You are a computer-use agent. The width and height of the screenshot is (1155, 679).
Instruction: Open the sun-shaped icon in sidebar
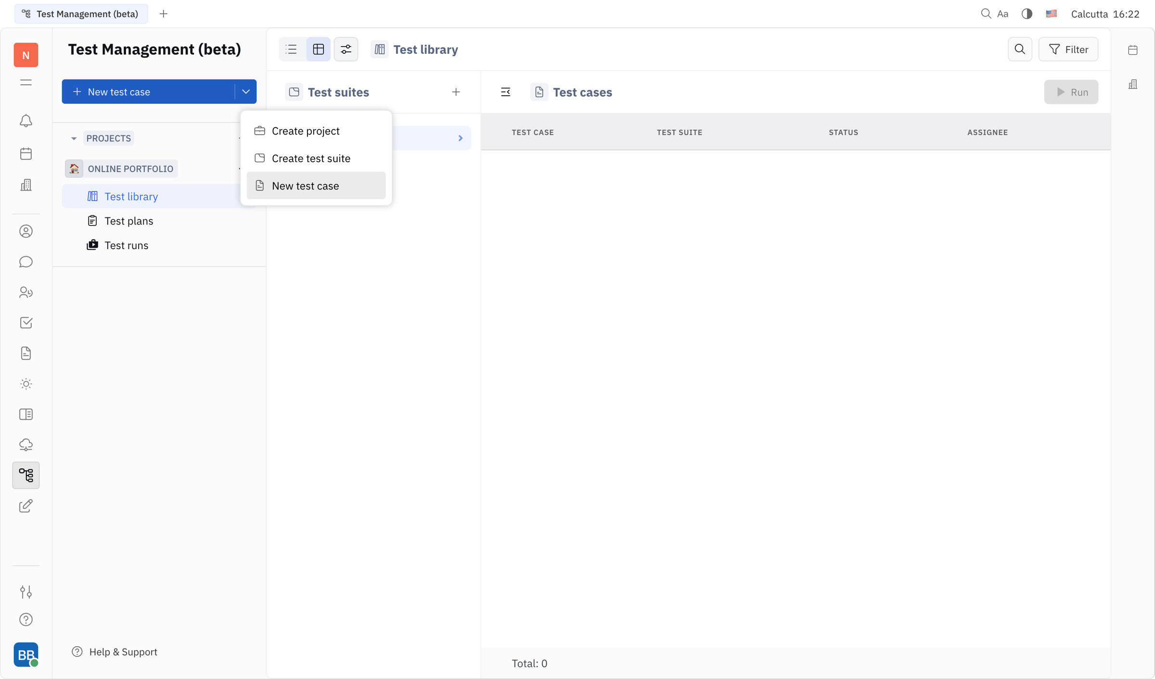coord(26,384)
